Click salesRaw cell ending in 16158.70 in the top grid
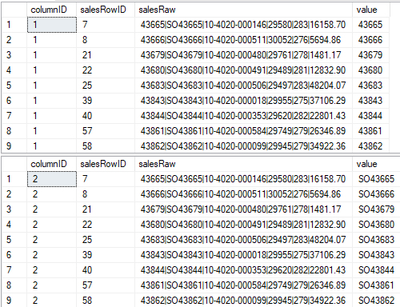 click(243, 25)
